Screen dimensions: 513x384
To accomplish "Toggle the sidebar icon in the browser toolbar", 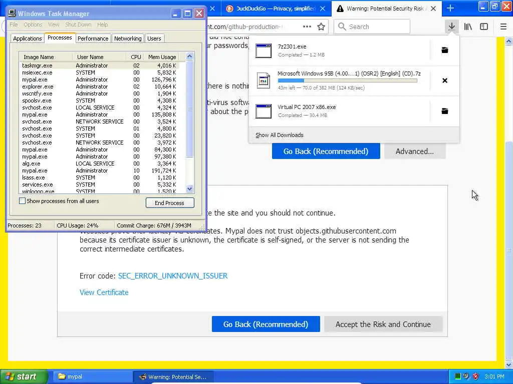I will point(484,26).
